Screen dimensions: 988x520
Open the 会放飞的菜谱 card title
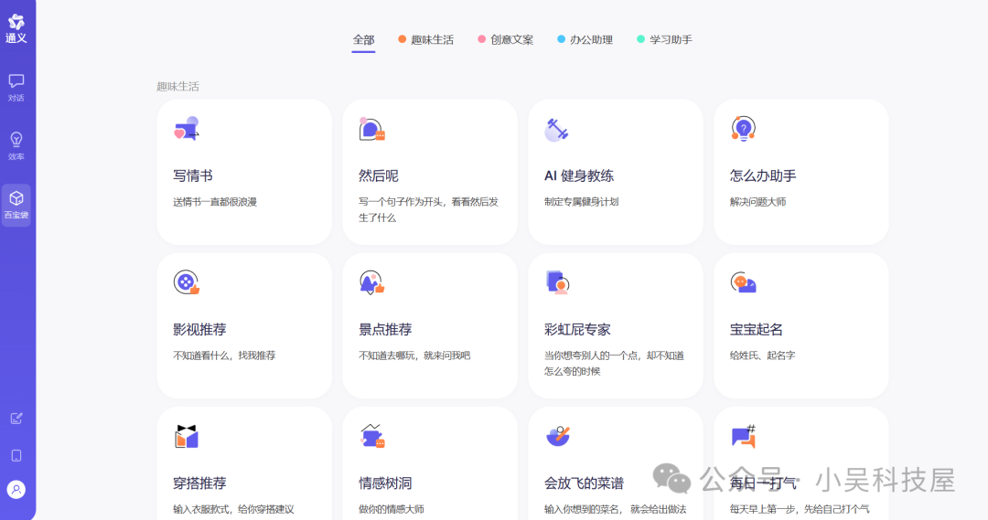coord(584,483)
